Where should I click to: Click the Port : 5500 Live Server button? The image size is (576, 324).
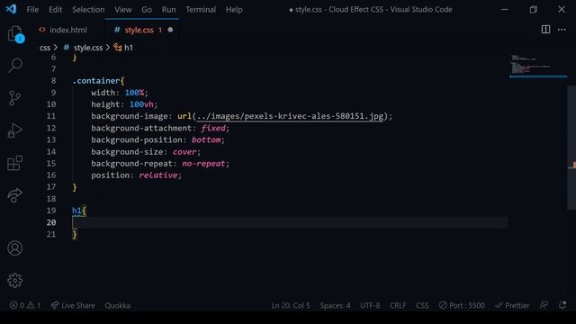[x=462, y=305]
